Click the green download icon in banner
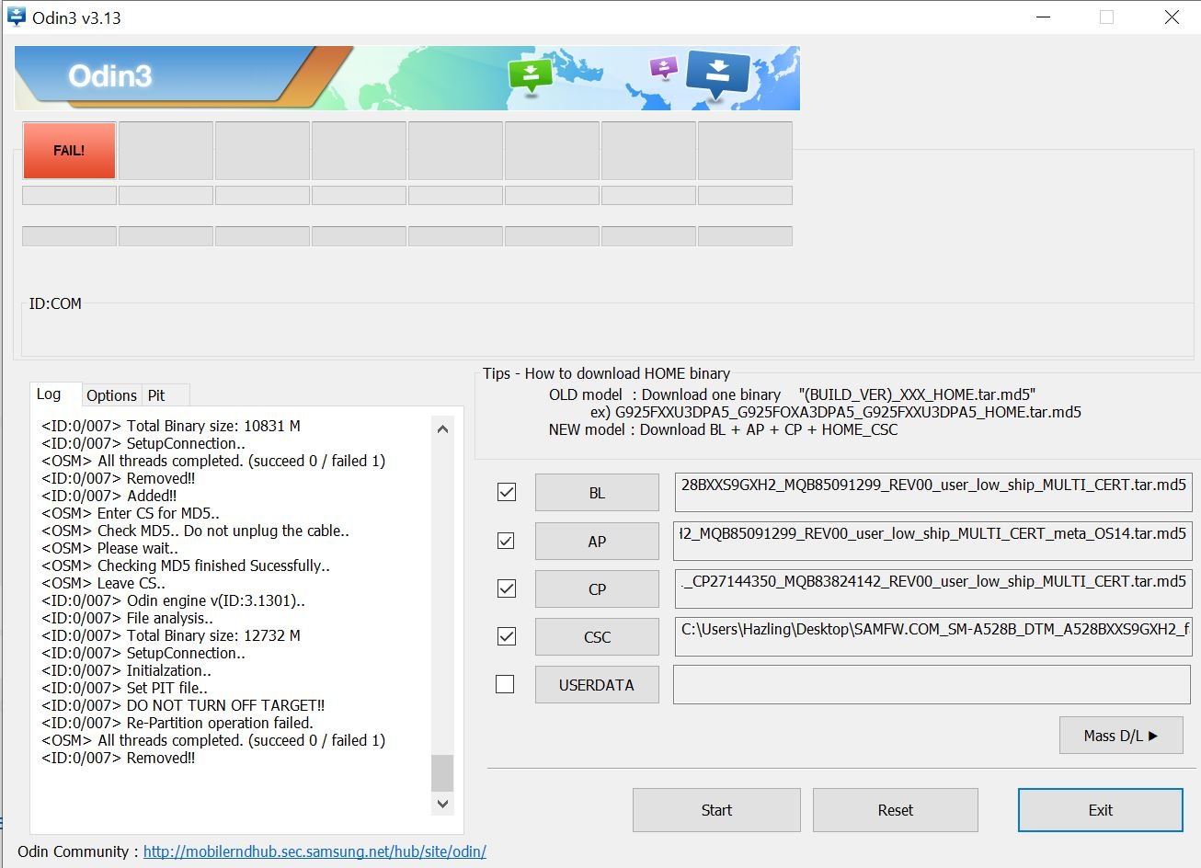Viewport: 1201px width, 868px height. click(531, 75)
